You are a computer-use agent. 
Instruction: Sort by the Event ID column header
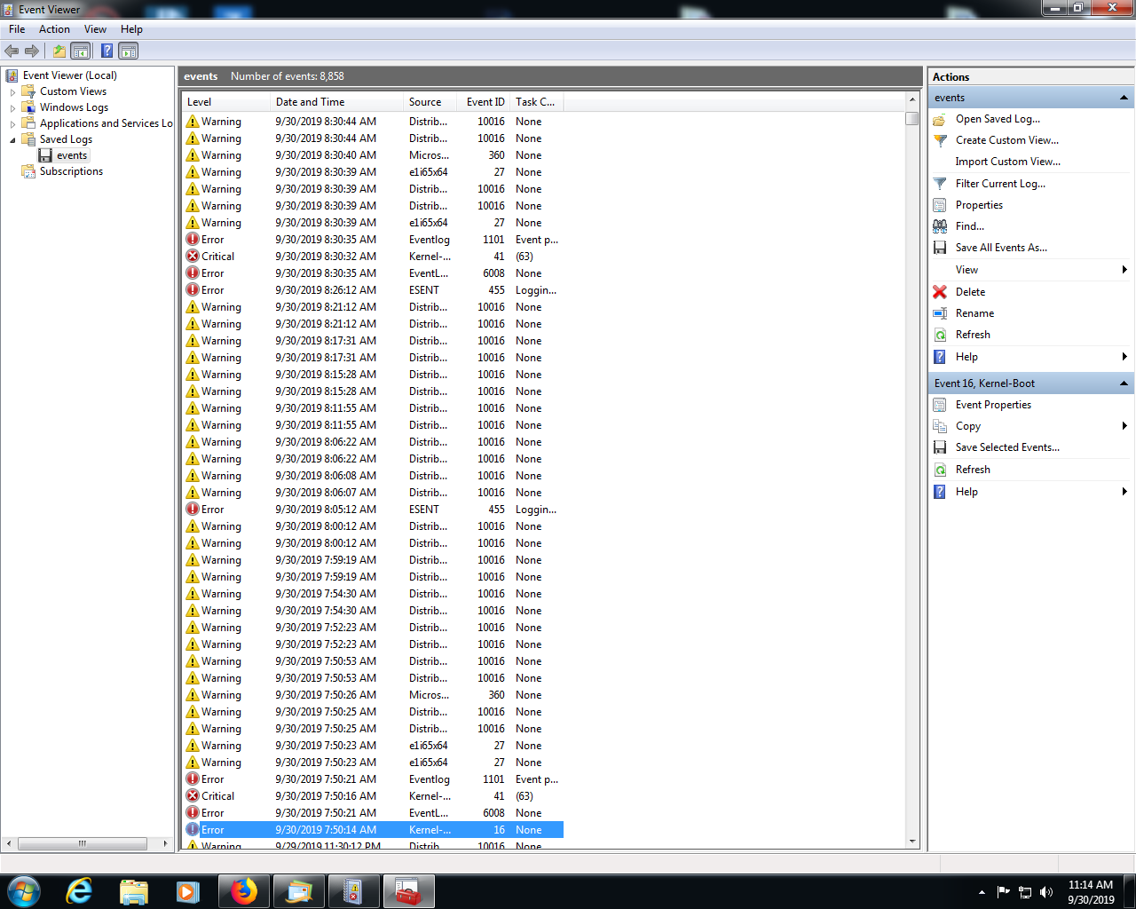pos(483,102)
